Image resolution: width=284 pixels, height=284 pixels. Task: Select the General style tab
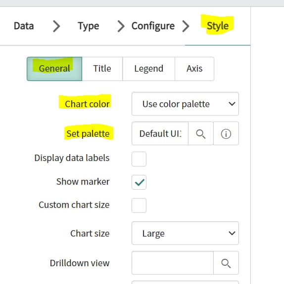54,69
